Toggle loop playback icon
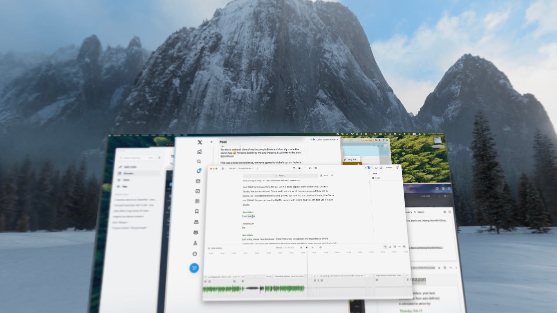This screenshot has width=557, height=313. point(321,248)
